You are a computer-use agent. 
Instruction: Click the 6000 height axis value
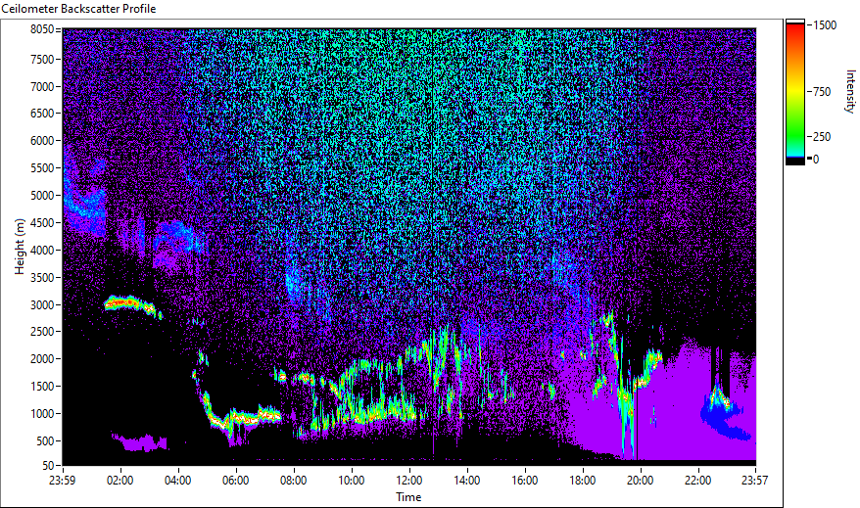click(x=42, y=141)
